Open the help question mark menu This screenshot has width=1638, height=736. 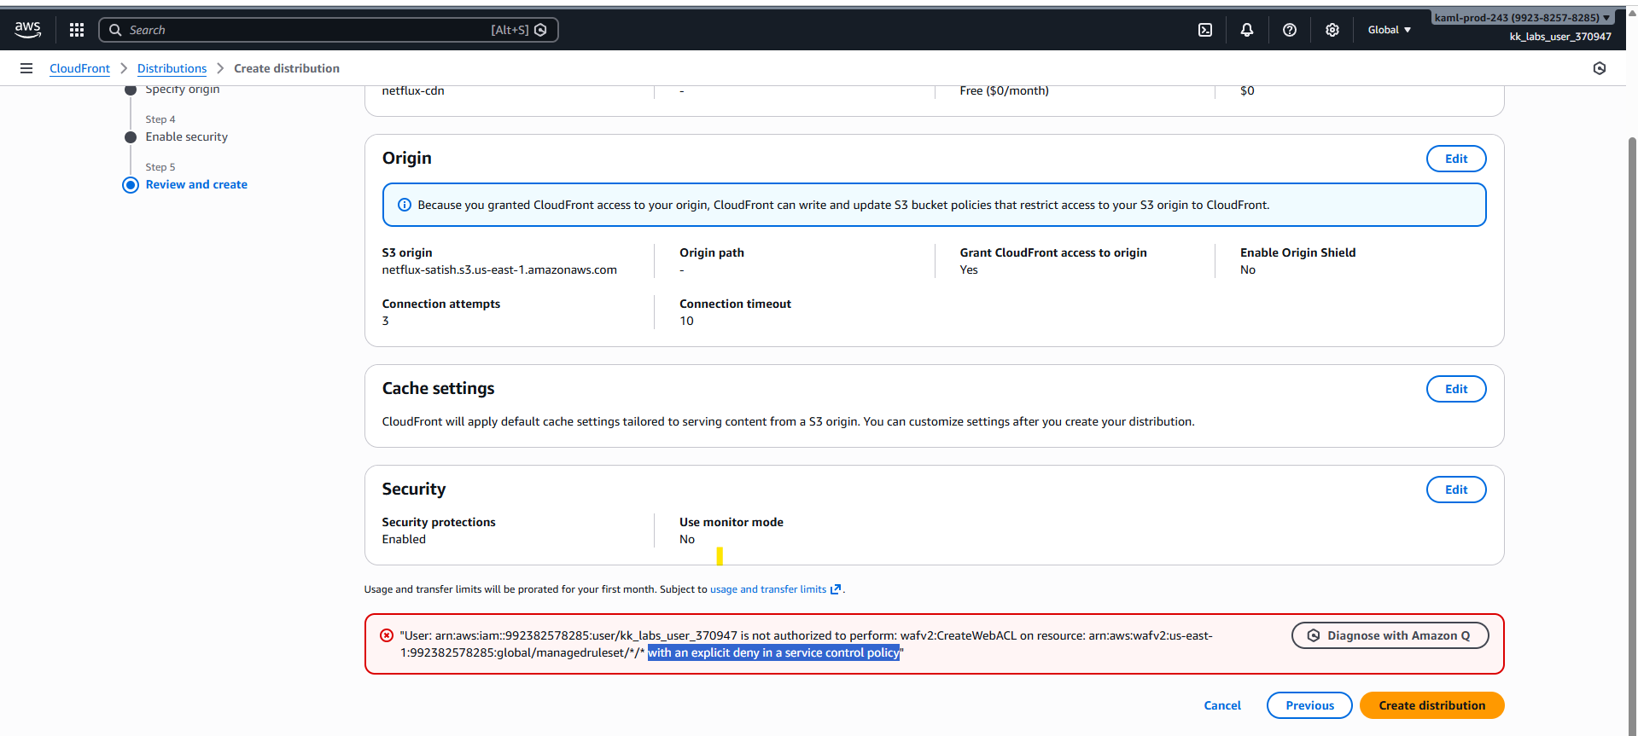[x=1290, y=30]
